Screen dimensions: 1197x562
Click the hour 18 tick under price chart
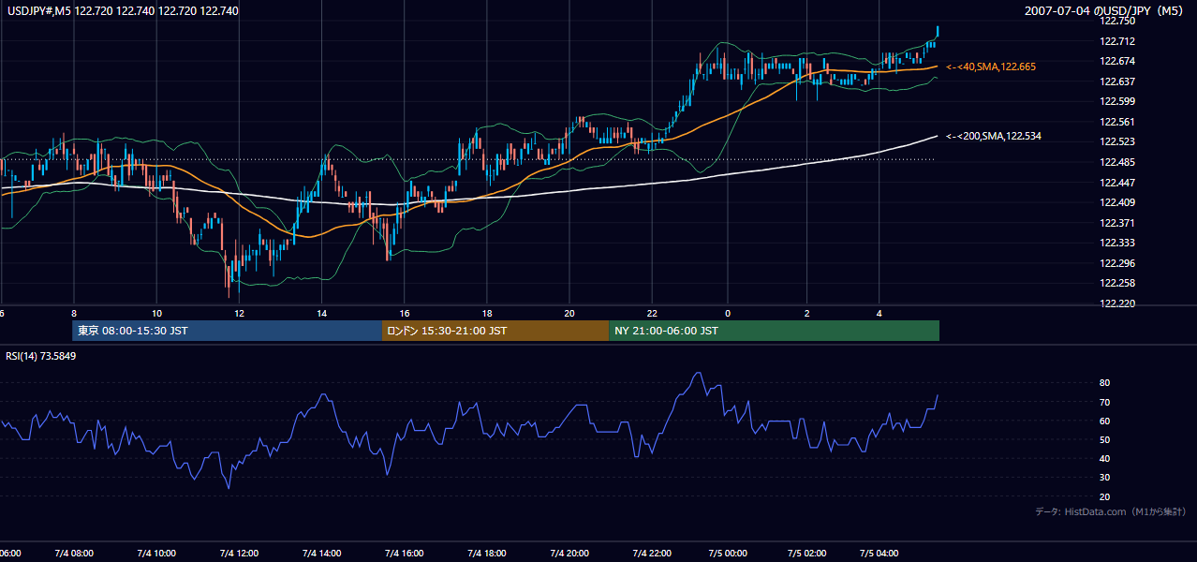tap(487, 313)
